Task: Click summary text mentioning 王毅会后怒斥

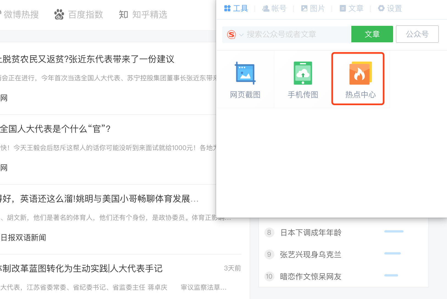Action: (x=108, y=148)
